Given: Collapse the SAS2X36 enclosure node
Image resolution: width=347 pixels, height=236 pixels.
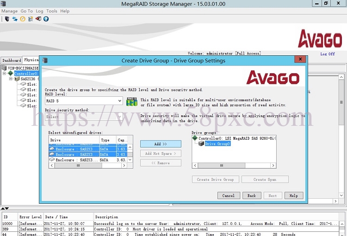Looking at the screenshot, I should [x=11, y=78].
